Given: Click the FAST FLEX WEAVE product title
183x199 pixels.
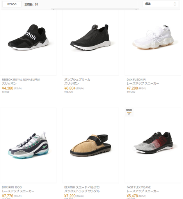Looking at the screenshot, I should pyautogui.click(x=139, y=187).
